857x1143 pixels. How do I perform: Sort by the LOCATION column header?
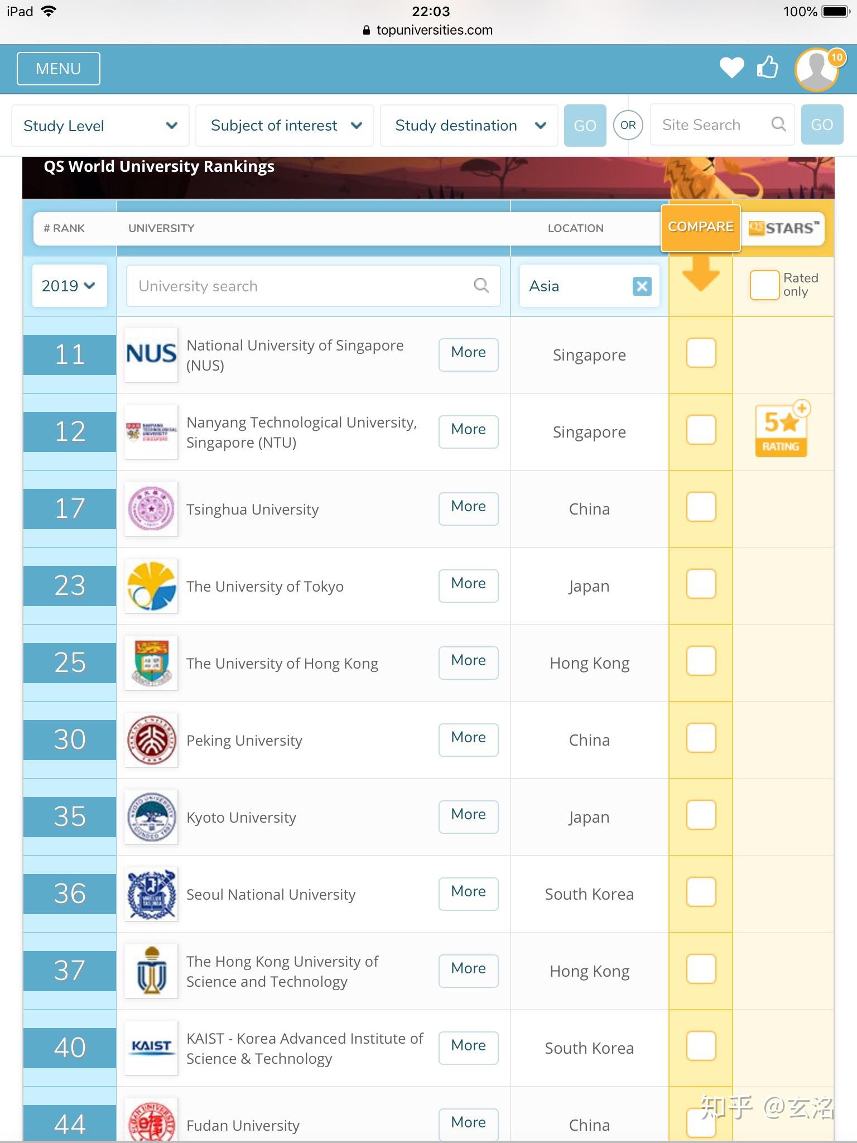[575, 228]
